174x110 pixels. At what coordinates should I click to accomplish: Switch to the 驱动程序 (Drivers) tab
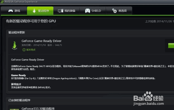(x=40, y=11)
